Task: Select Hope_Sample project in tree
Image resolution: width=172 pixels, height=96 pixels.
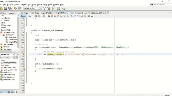Action: click(x=5, y=18)
